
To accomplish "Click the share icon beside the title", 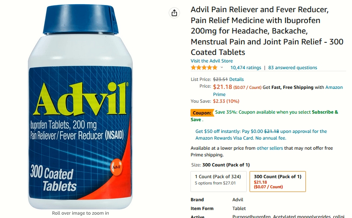I will (175, 13).
